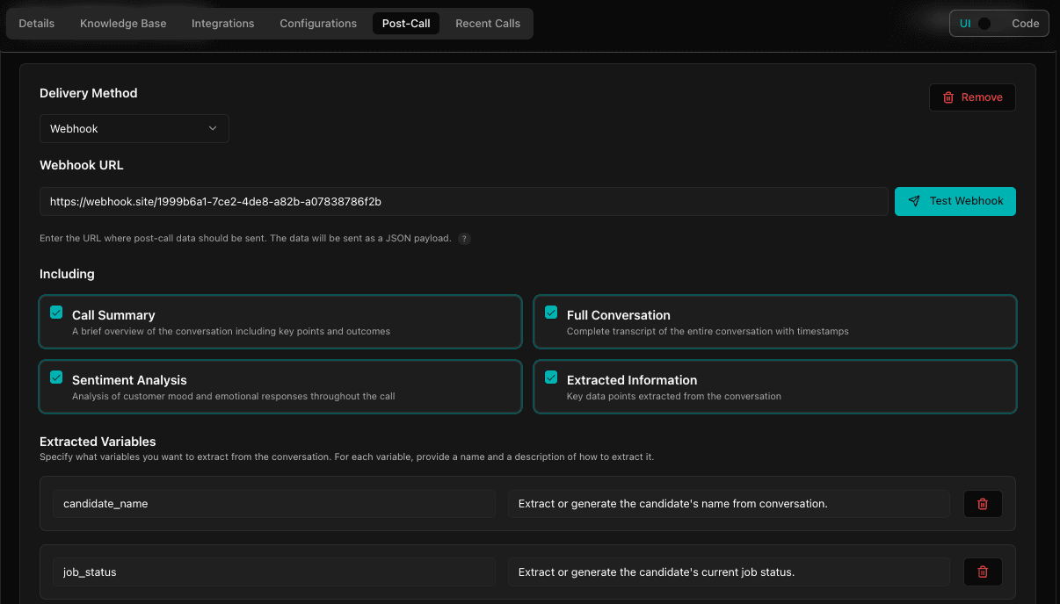Click the chevron icon on the Webhook selector

pos(213,128)
